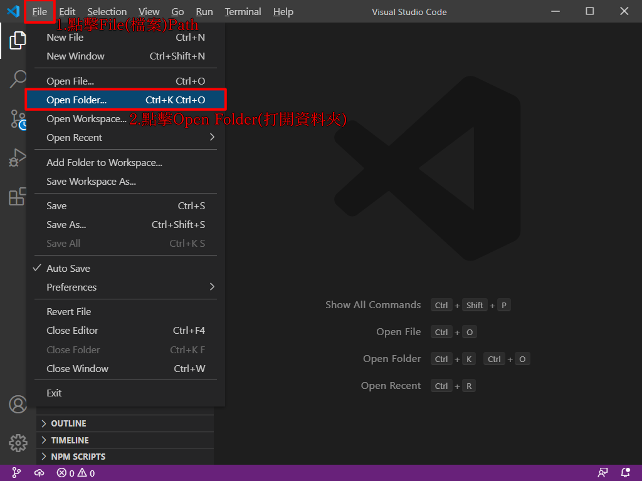Click Save in the File menu
642x481 pixels.
(125, 205)
